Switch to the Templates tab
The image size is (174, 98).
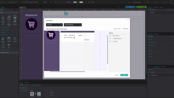(x=156, y=7)
